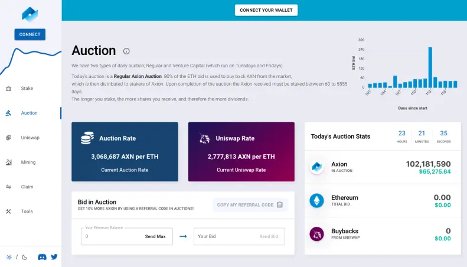Screen dimensions: 467x267
Task: Open the Tools menu item
Action: coord(27,211)
